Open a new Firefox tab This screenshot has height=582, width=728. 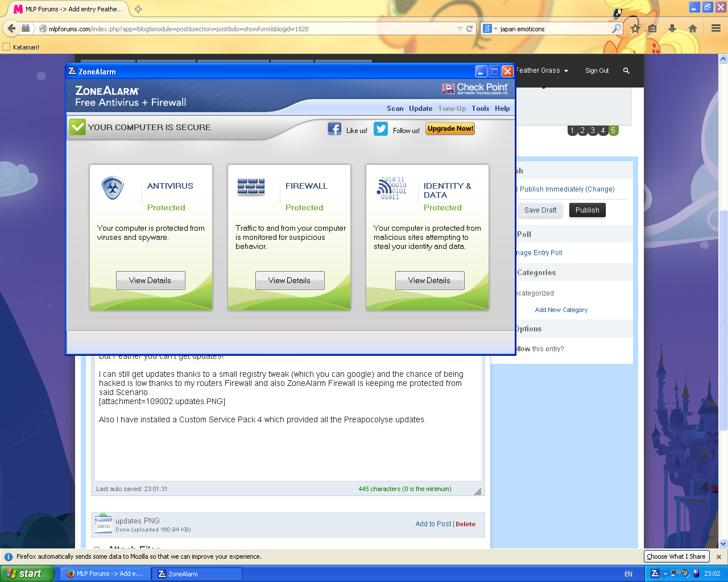click(138, 9)
